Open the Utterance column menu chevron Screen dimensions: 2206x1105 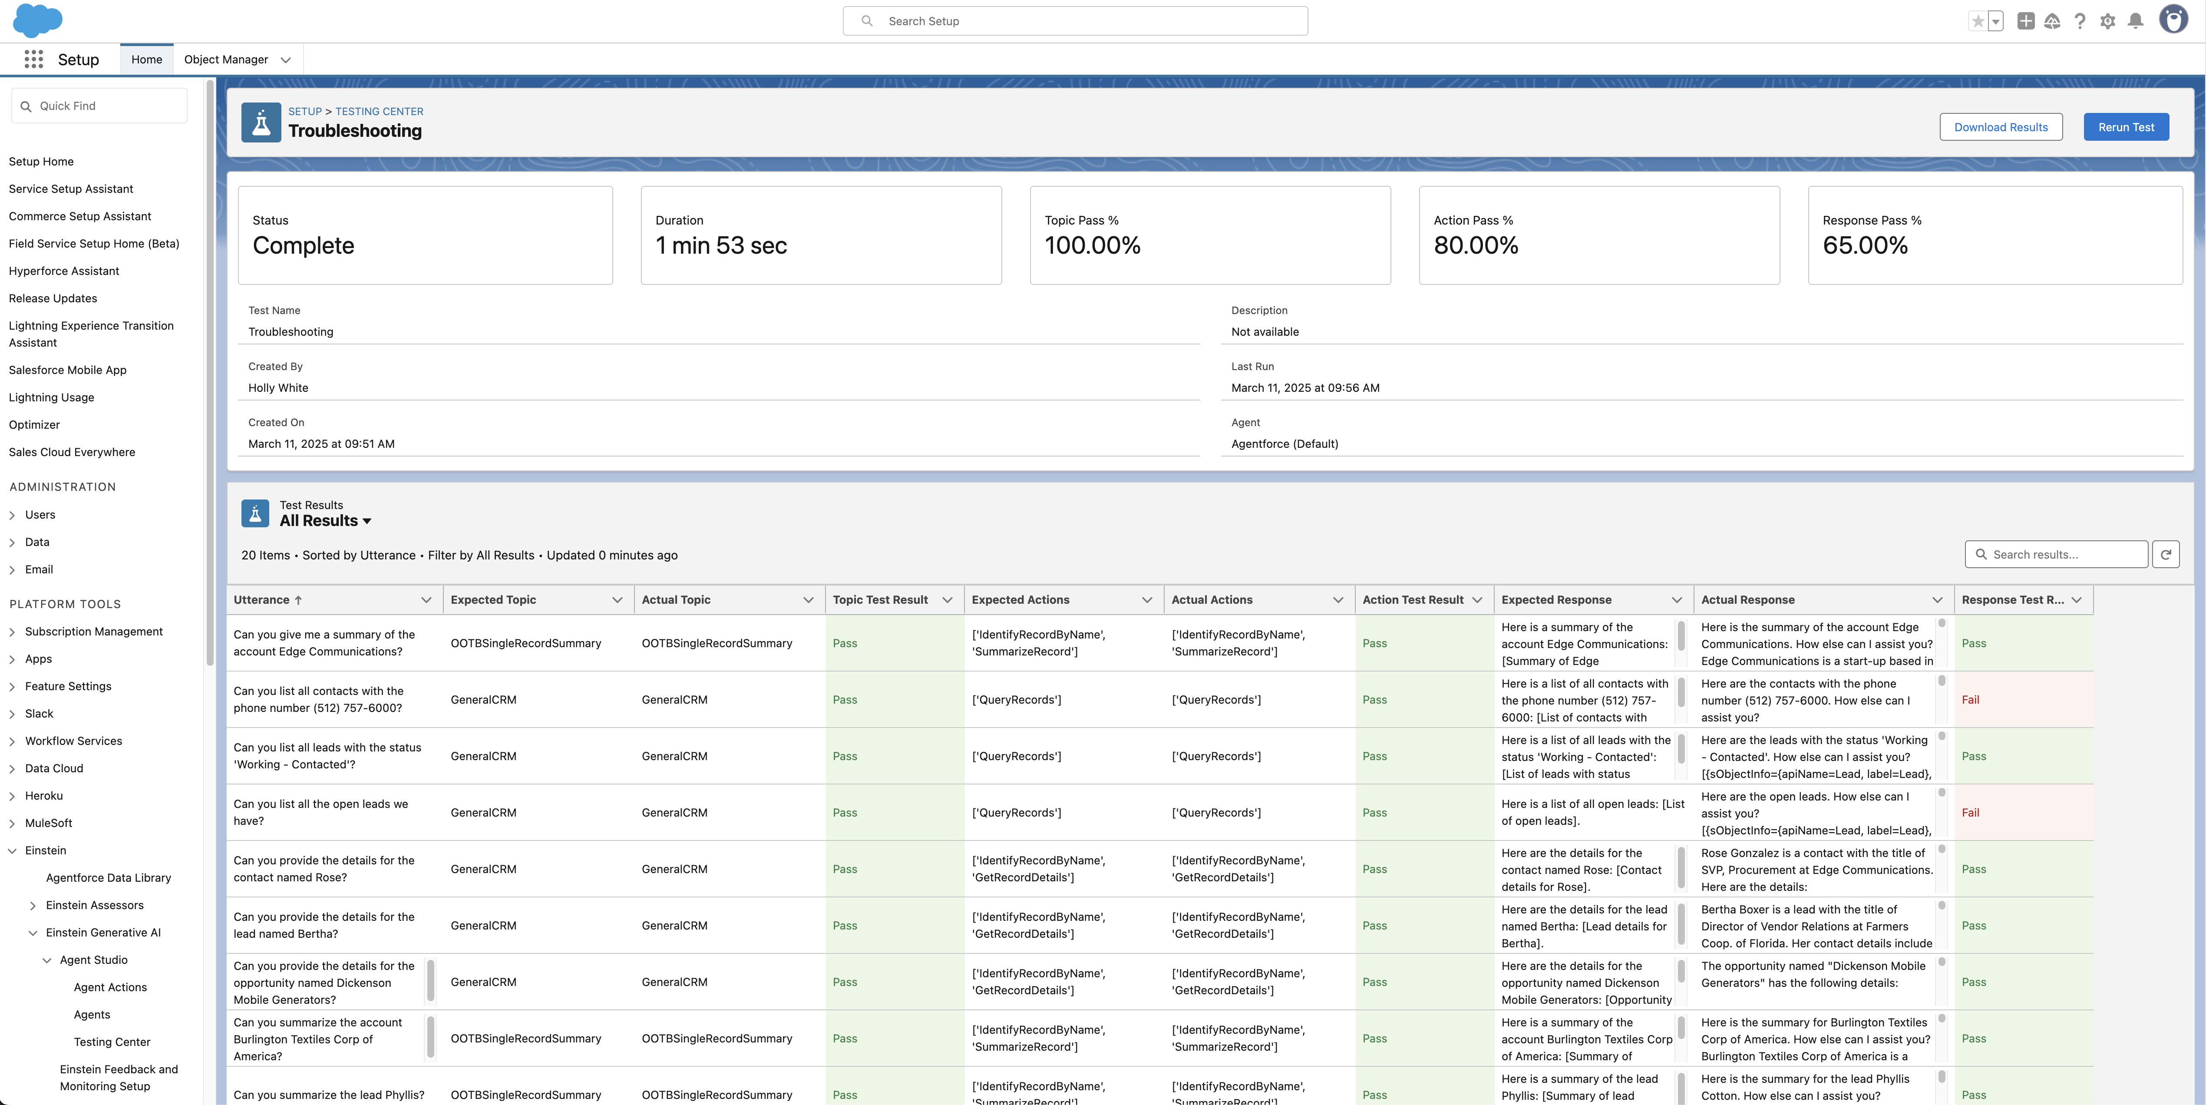426,599
